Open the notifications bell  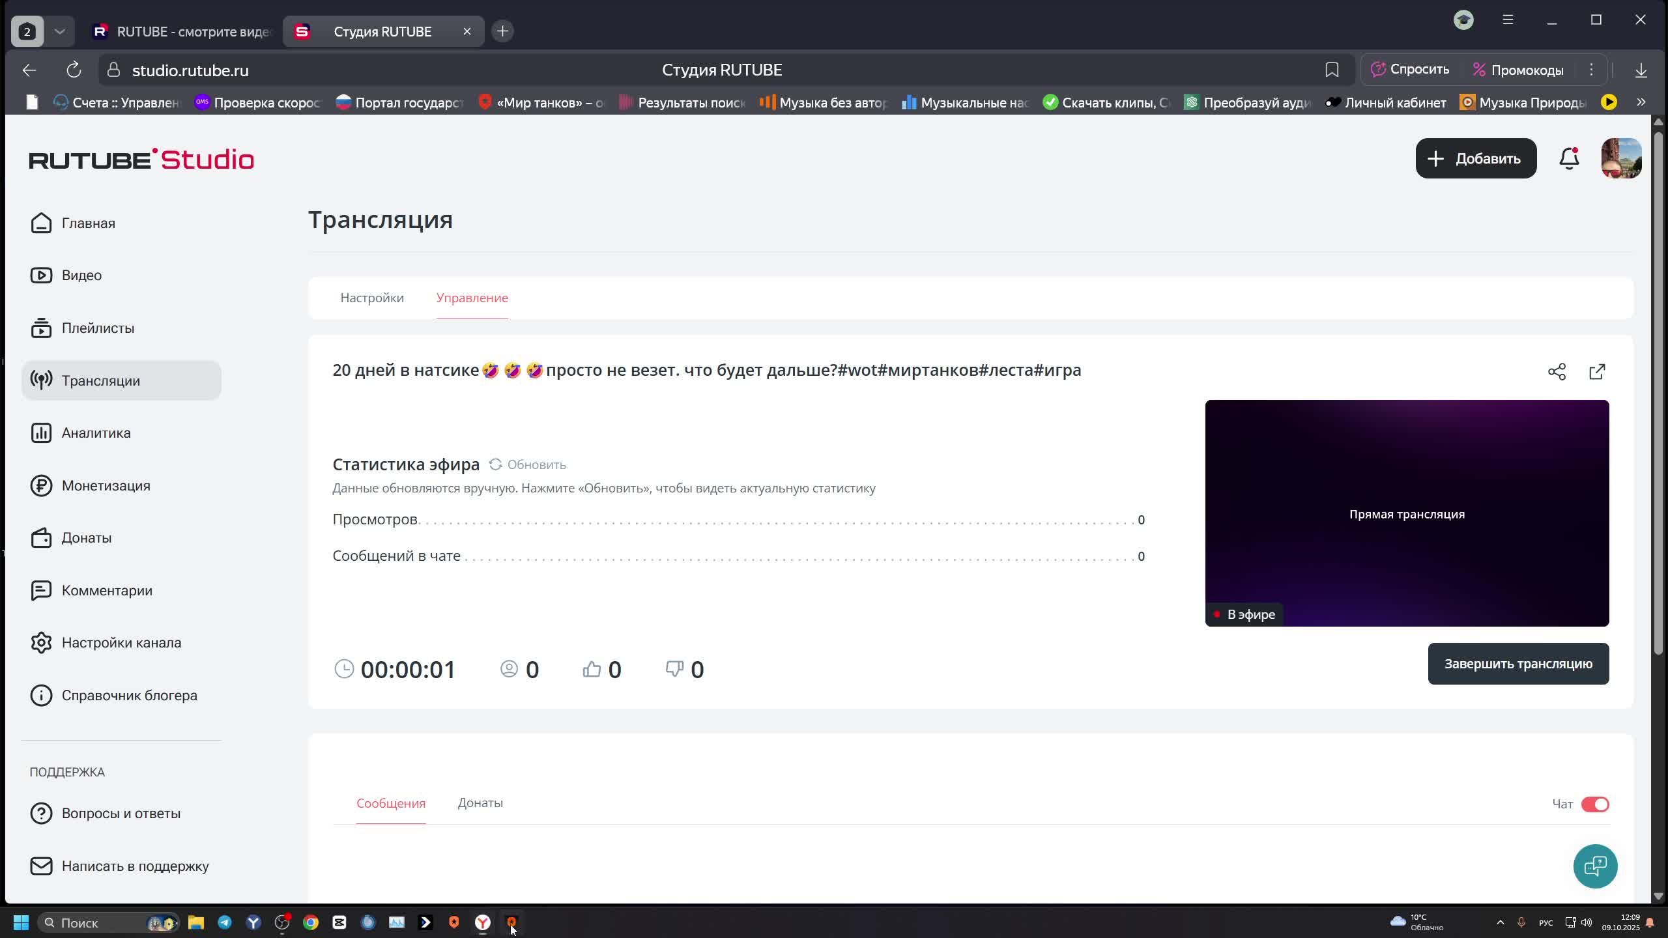pos(1569,158)
